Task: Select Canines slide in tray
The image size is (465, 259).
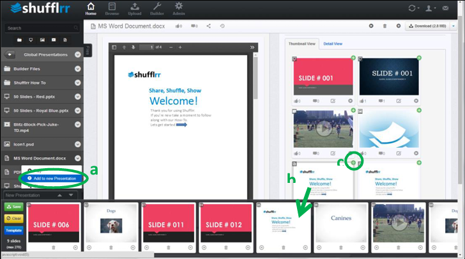Action: 341,223
